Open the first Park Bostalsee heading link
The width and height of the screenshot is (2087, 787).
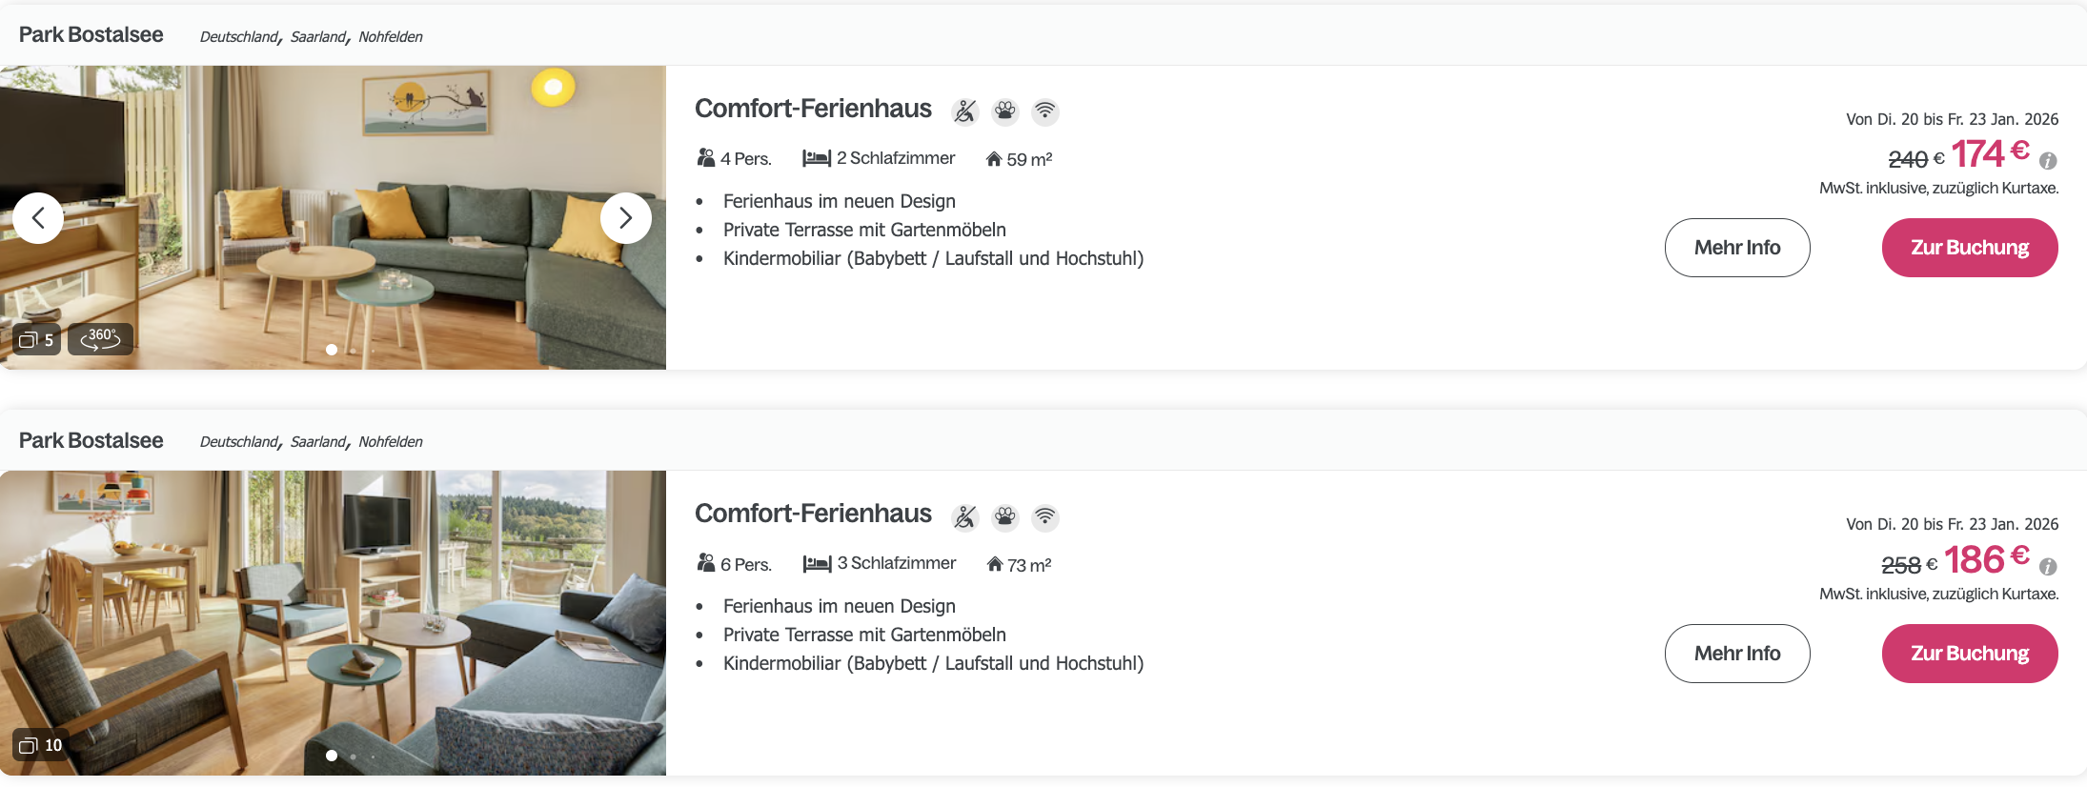[91, 35]
